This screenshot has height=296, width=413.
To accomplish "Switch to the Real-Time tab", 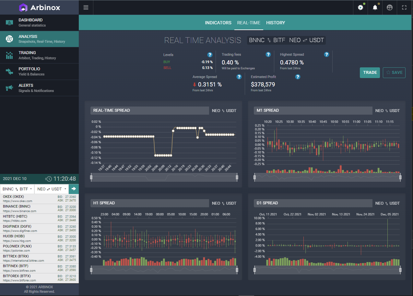I will 249,23.
